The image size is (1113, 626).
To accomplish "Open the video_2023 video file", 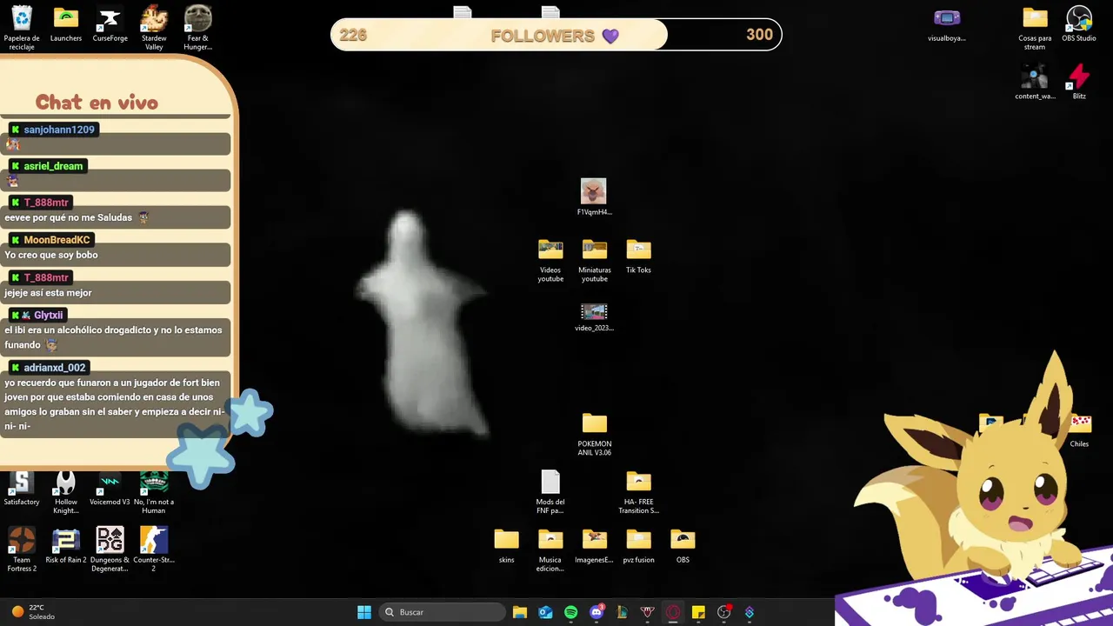I will pyautogui.click(x=594, y=316).
